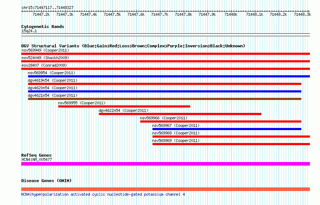The height and width of the screenshot is (205, 320).
Task: Click the orange OMIM disease gene bar
Action: pos(165,189)
